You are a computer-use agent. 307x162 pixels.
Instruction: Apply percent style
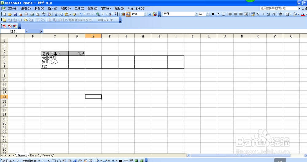[258, 14]
